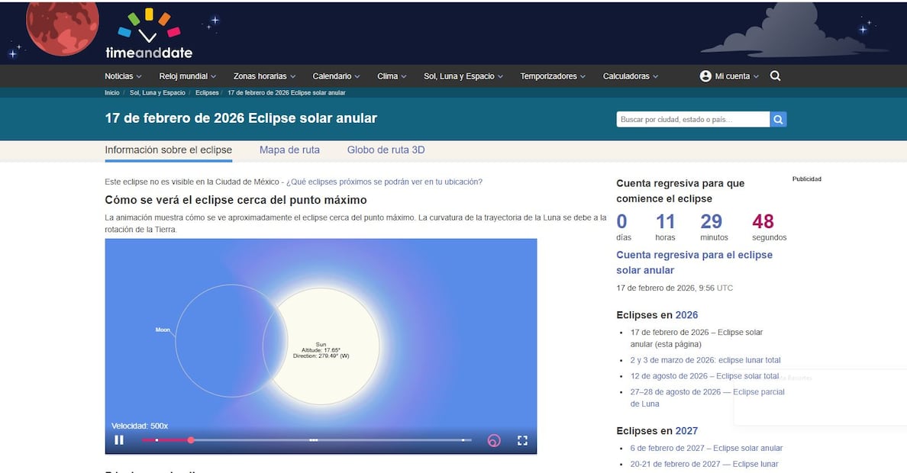907x473 pixels.
Task: Open the Calendario dropdown menu
Action: tap(334, 76)
